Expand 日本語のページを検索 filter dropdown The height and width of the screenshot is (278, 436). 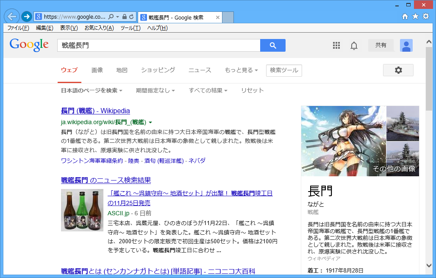[x=92, y=90]
